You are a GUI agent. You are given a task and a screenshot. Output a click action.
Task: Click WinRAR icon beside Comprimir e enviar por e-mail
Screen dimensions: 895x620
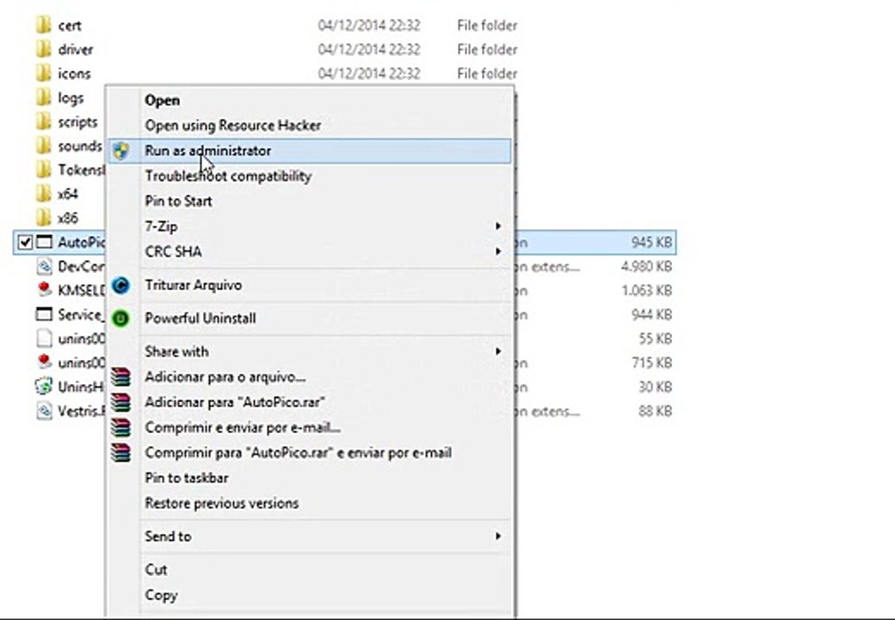120,427
